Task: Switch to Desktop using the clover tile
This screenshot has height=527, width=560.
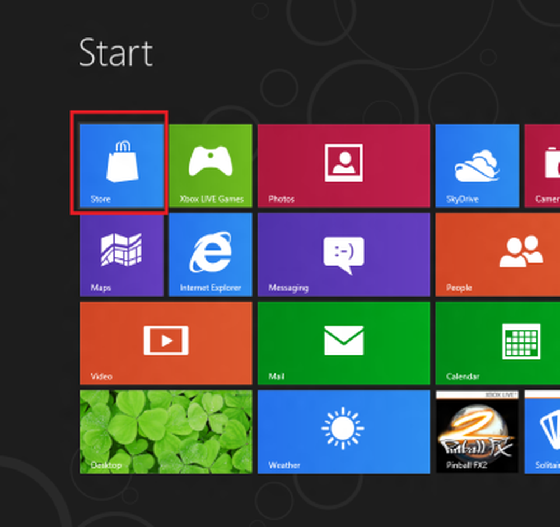Action: (166, 432)
